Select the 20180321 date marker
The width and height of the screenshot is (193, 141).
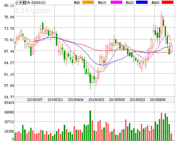click(x=55, y=100)
